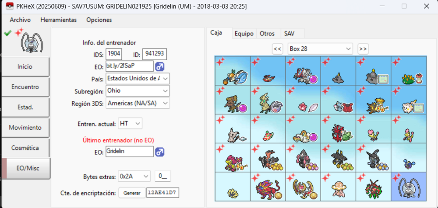
Task: Open the País country dropdown
Action: (138, 78)
